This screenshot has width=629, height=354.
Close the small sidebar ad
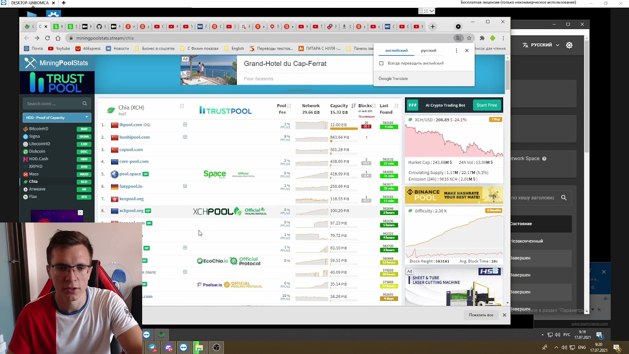tap(80, 212)
